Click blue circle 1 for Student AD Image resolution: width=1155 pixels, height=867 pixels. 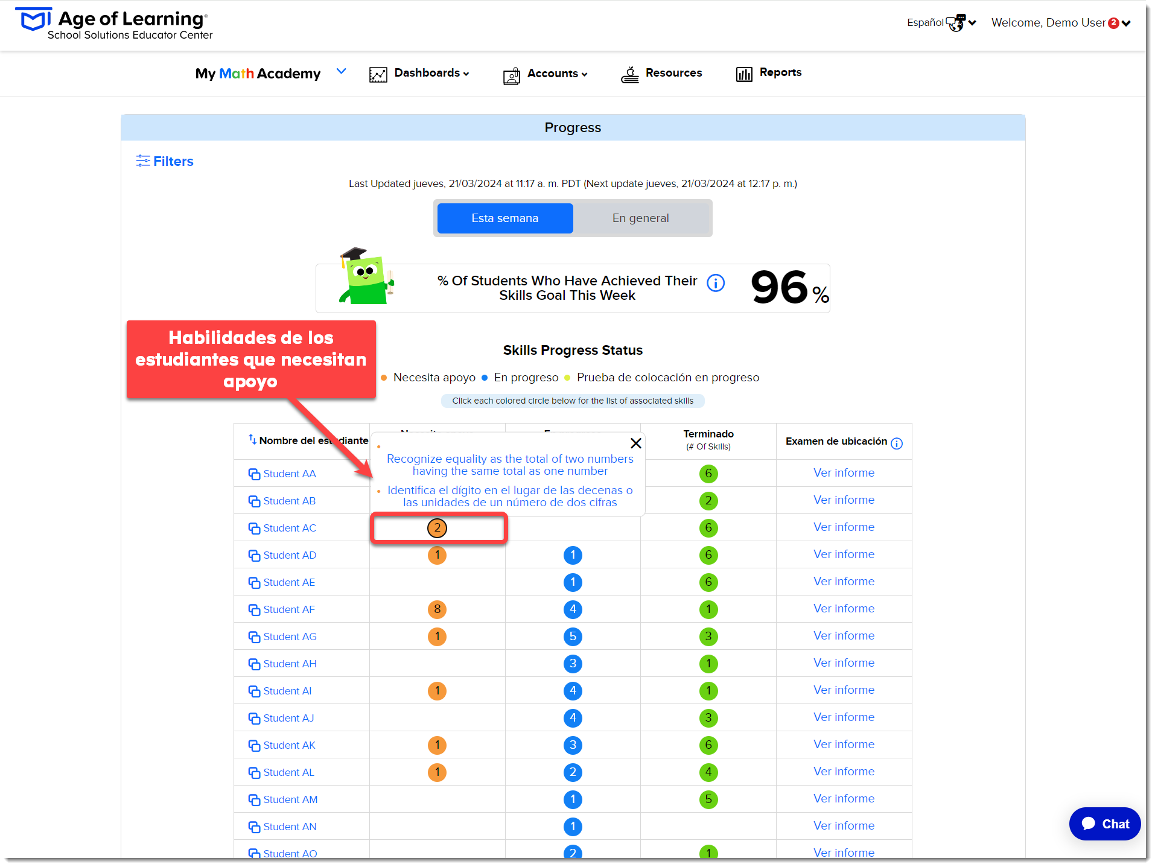coord(573,555)
